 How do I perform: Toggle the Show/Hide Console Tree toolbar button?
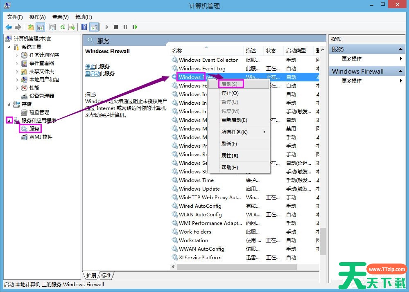40,27
